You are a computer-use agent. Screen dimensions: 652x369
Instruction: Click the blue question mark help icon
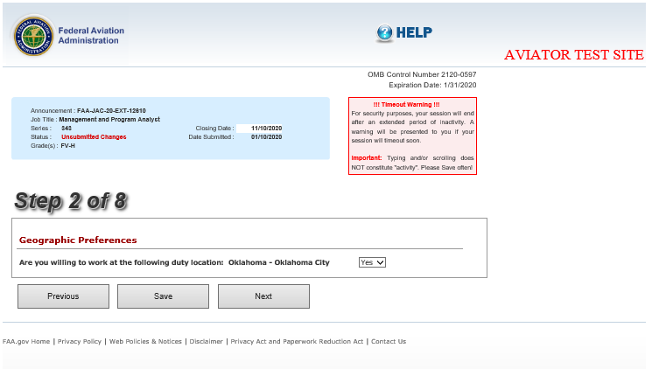(385, 33)
